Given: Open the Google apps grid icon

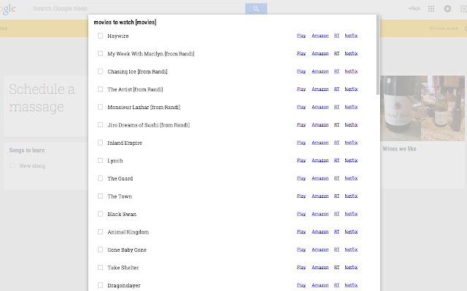Looking at the screenshot, I should pos(431,9).
